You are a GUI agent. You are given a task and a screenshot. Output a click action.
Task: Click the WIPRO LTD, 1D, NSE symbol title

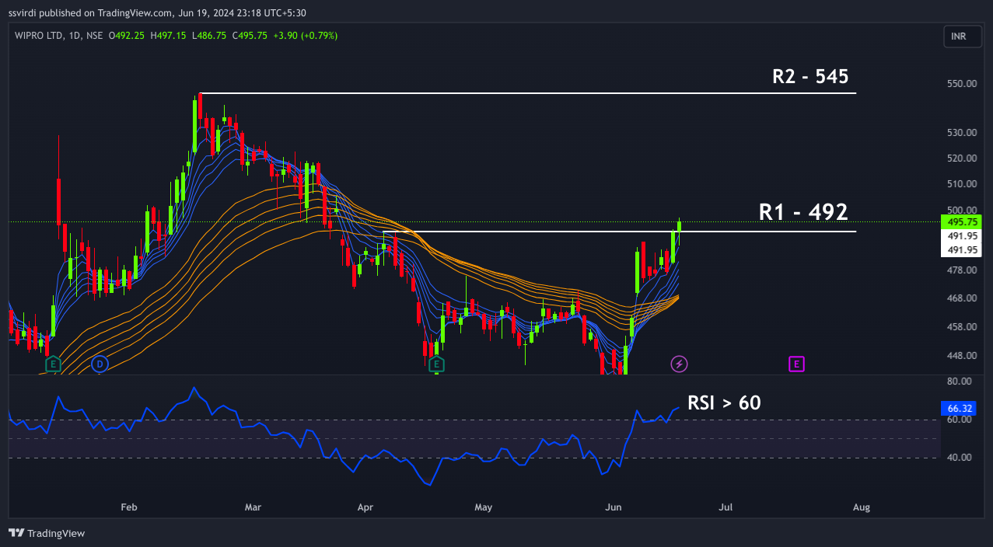click(59, 36)
